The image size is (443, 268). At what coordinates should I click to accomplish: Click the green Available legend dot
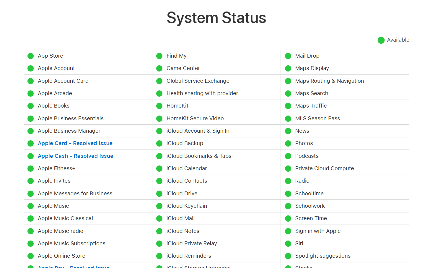click(x=381, y=40)
